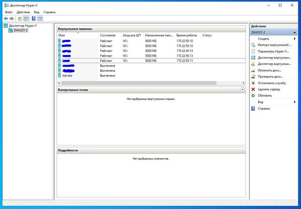Click the text Нет выбранных элементов.
The width and height of the screenshot is (301, 209).
[x=151, y=159]
